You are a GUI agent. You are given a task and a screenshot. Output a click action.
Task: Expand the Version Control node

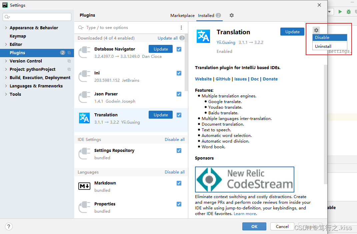pos(6,61)
